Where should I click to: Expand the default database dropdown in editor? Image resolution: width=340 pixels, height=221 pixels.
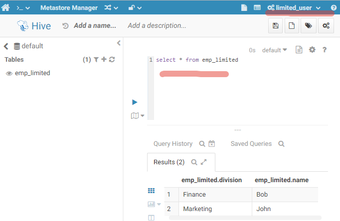click(x=275, y=50)
